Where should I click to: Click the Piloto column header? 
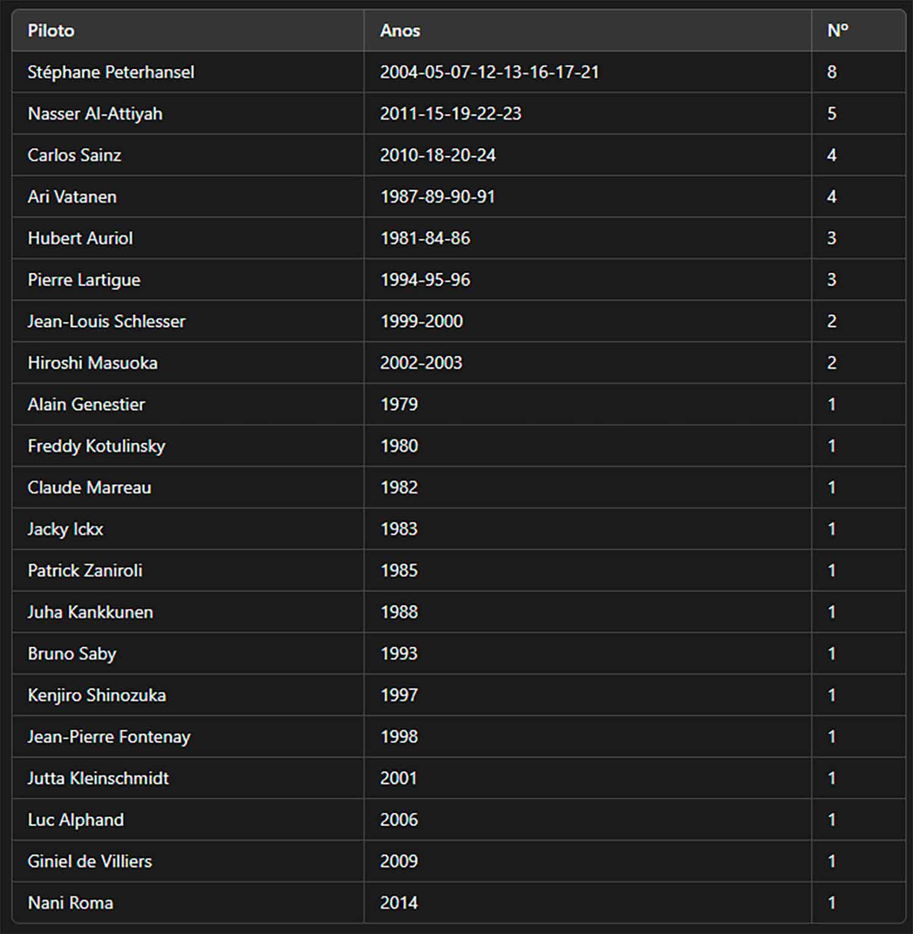point(51,30)
